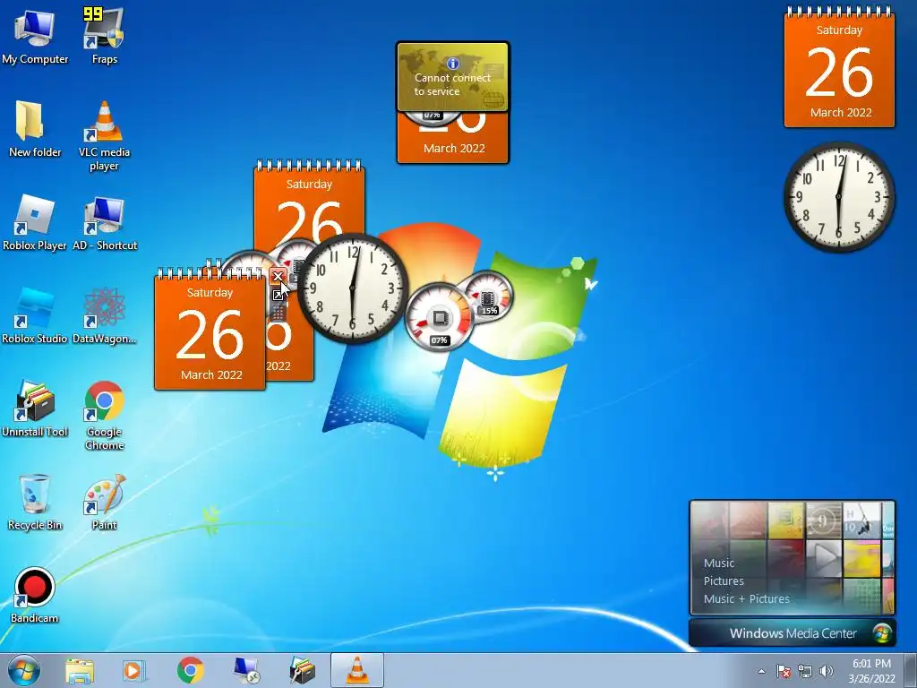Click the network tray icon
The height and width of the screenshot is (688, 917).
pos(805,671)
